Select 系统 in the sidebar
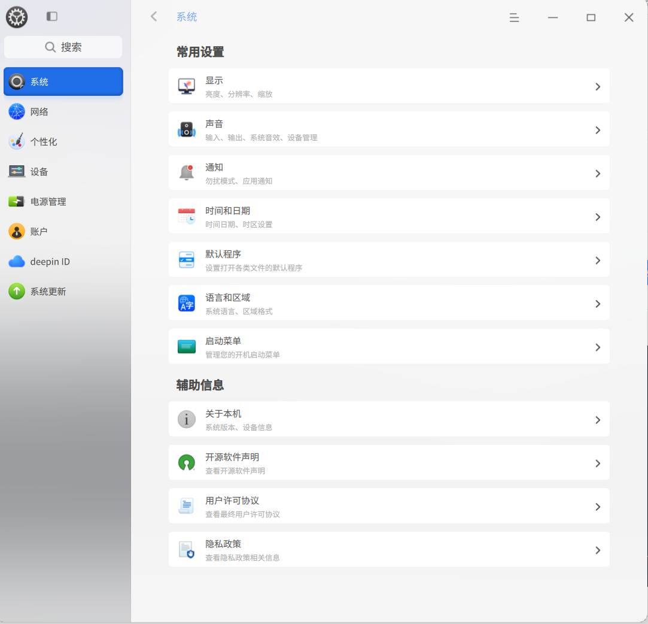The height and width of the screenshot is (624, 648). (63, 81)
